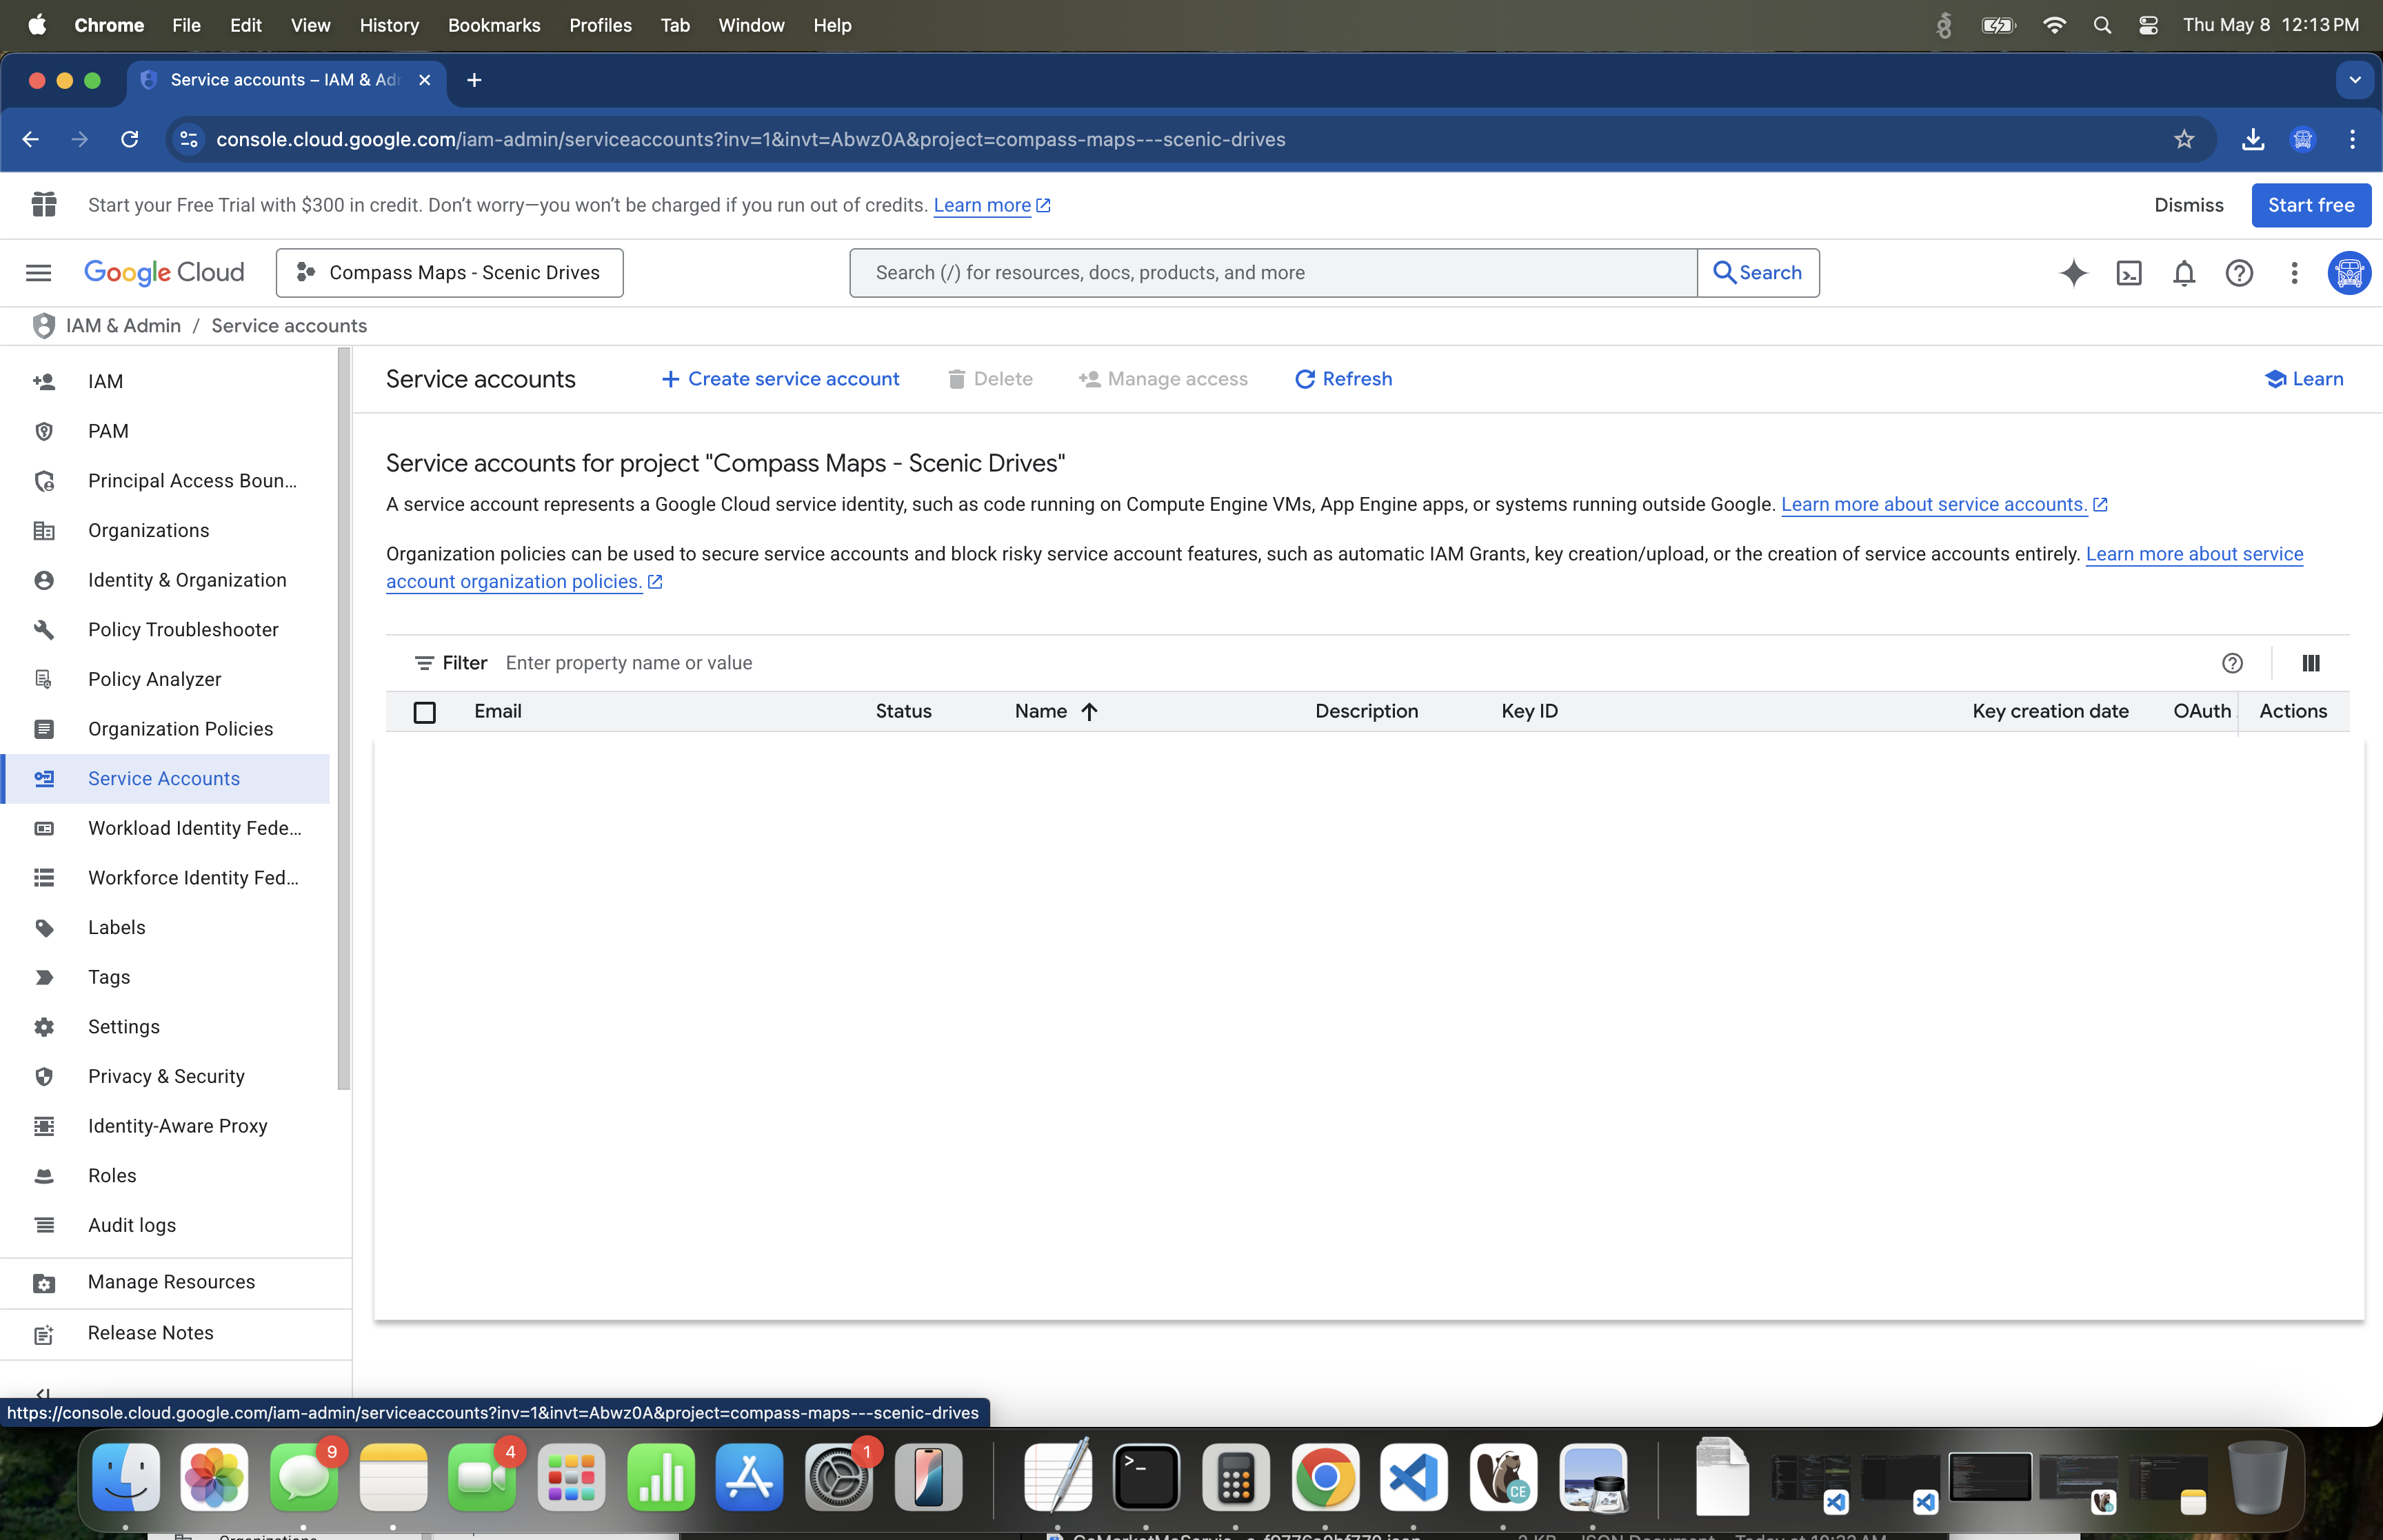Open System Settings from the dock
The image size is (2383, 1540).
pyautogui.click(x=839, y=1477)
